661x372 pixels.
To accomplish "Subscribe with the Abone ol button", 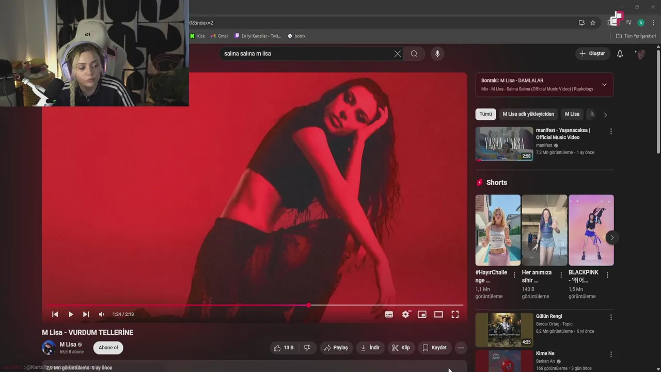I will pos(108,347).
